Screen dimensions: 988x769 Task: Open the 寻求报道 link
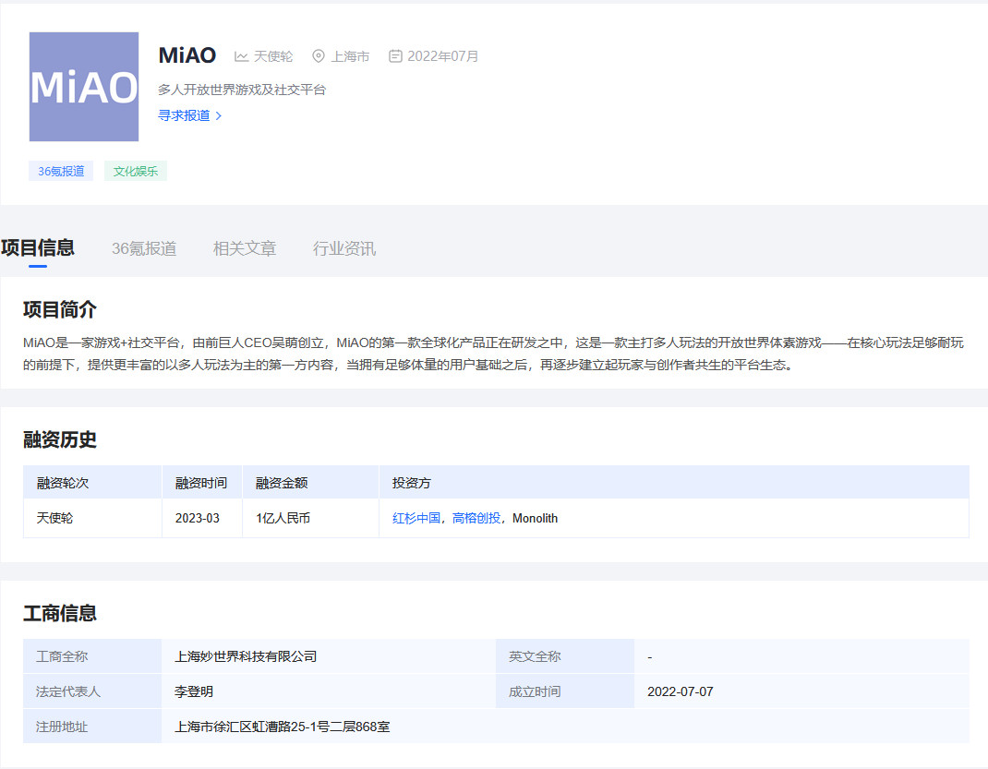pos(184,115)
